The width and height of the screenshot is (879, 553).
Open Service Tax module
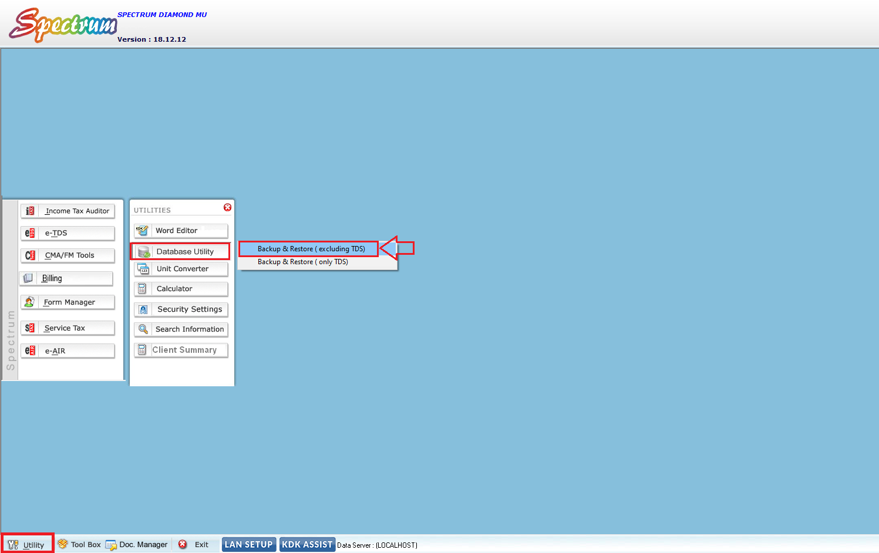tap(68, 328)
